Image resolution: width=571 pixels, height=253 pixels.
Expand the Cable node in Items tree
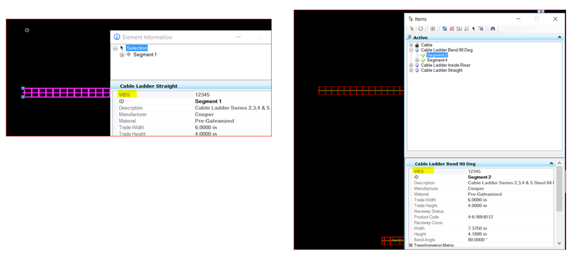coord(411,45)
